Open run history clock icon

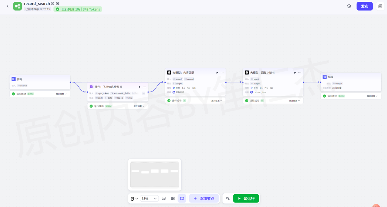[x=349, y=6]
